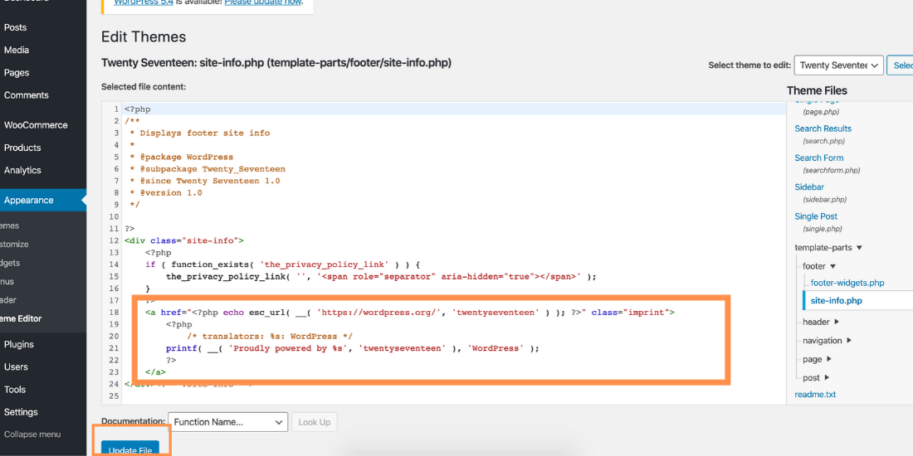Image resolution: width=913 pixels, height=456 pixels.
Task: Open the Media menu
Action: [x=17, y=50]
